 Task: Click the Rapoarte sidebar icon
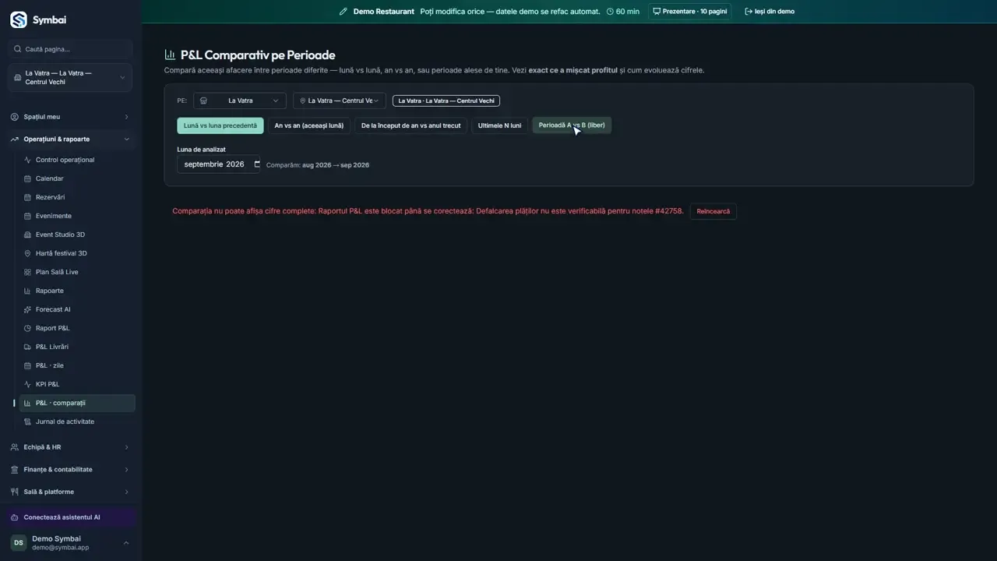28,291
